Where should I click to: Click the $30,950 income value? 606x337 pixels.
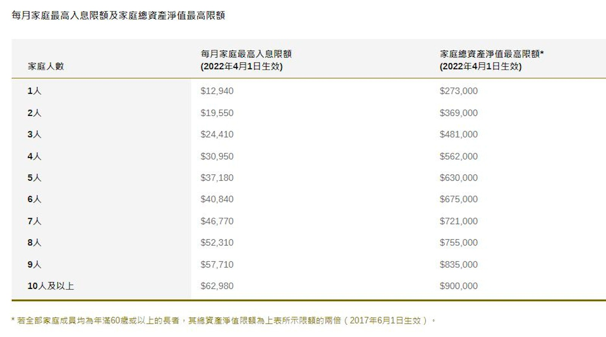point(217,156)
